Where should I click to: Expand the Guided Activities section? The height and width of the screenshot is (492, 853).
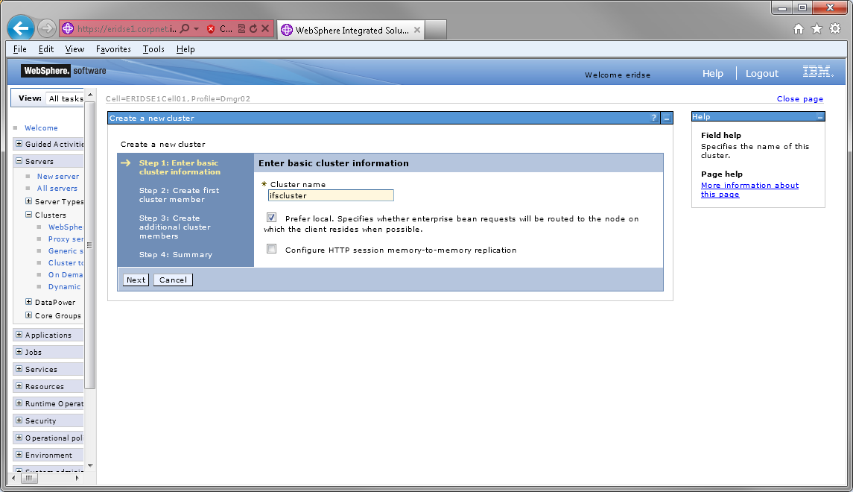[x=19, y=144]
